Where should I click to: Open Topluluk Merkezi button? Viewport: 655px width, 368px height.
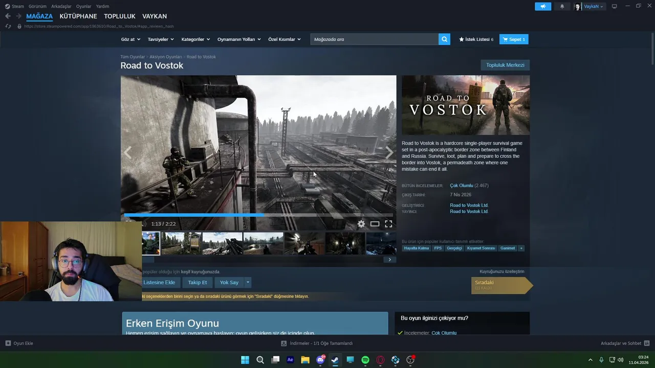[505, 65]
